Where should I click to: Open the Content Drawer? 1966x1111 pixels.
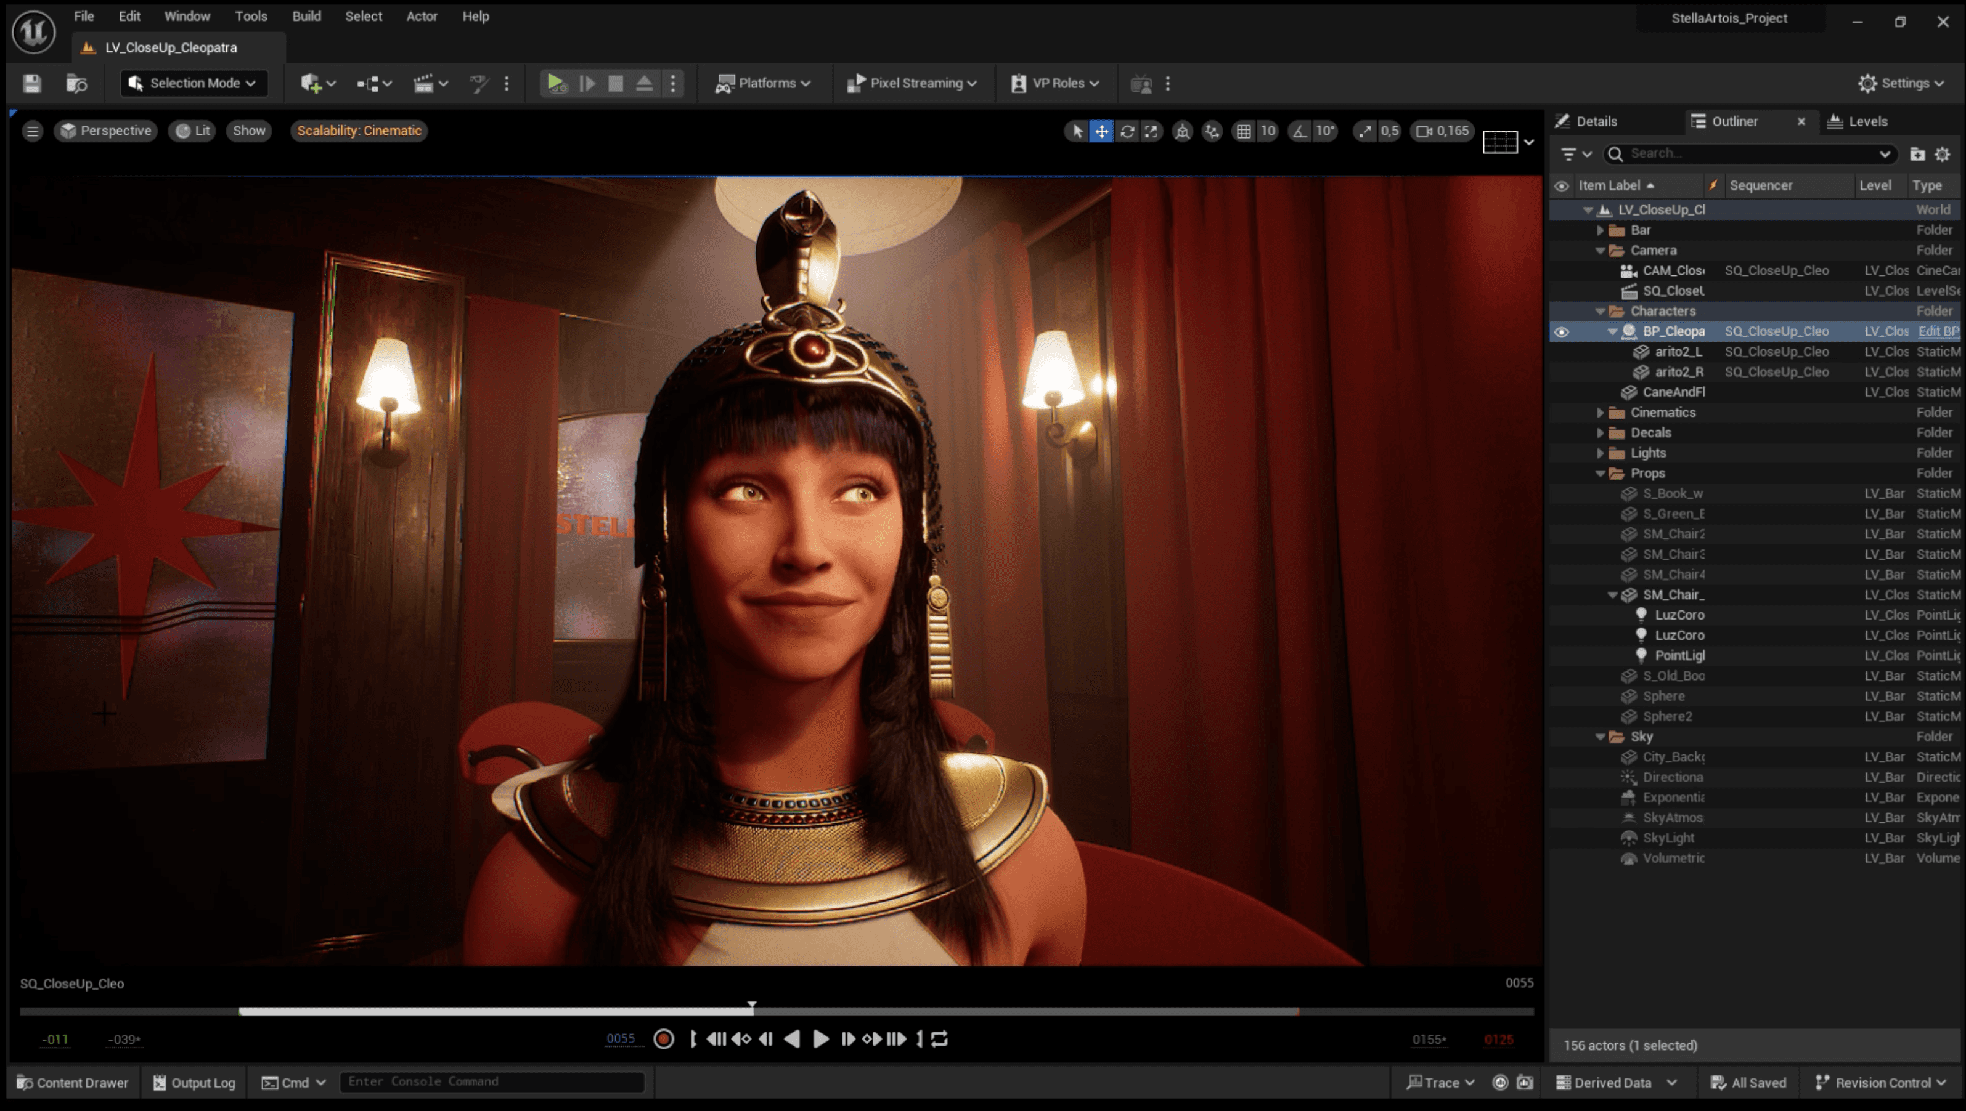[x=73, y=1083]
